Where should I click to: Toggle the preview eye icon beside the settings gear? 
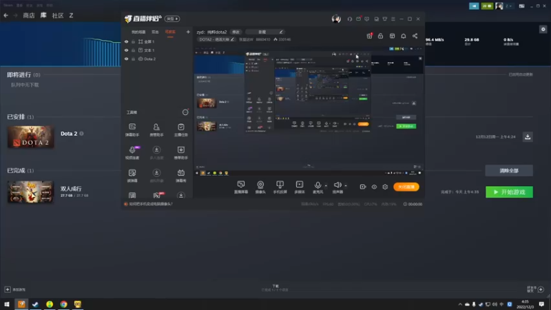tap(374, 187)
